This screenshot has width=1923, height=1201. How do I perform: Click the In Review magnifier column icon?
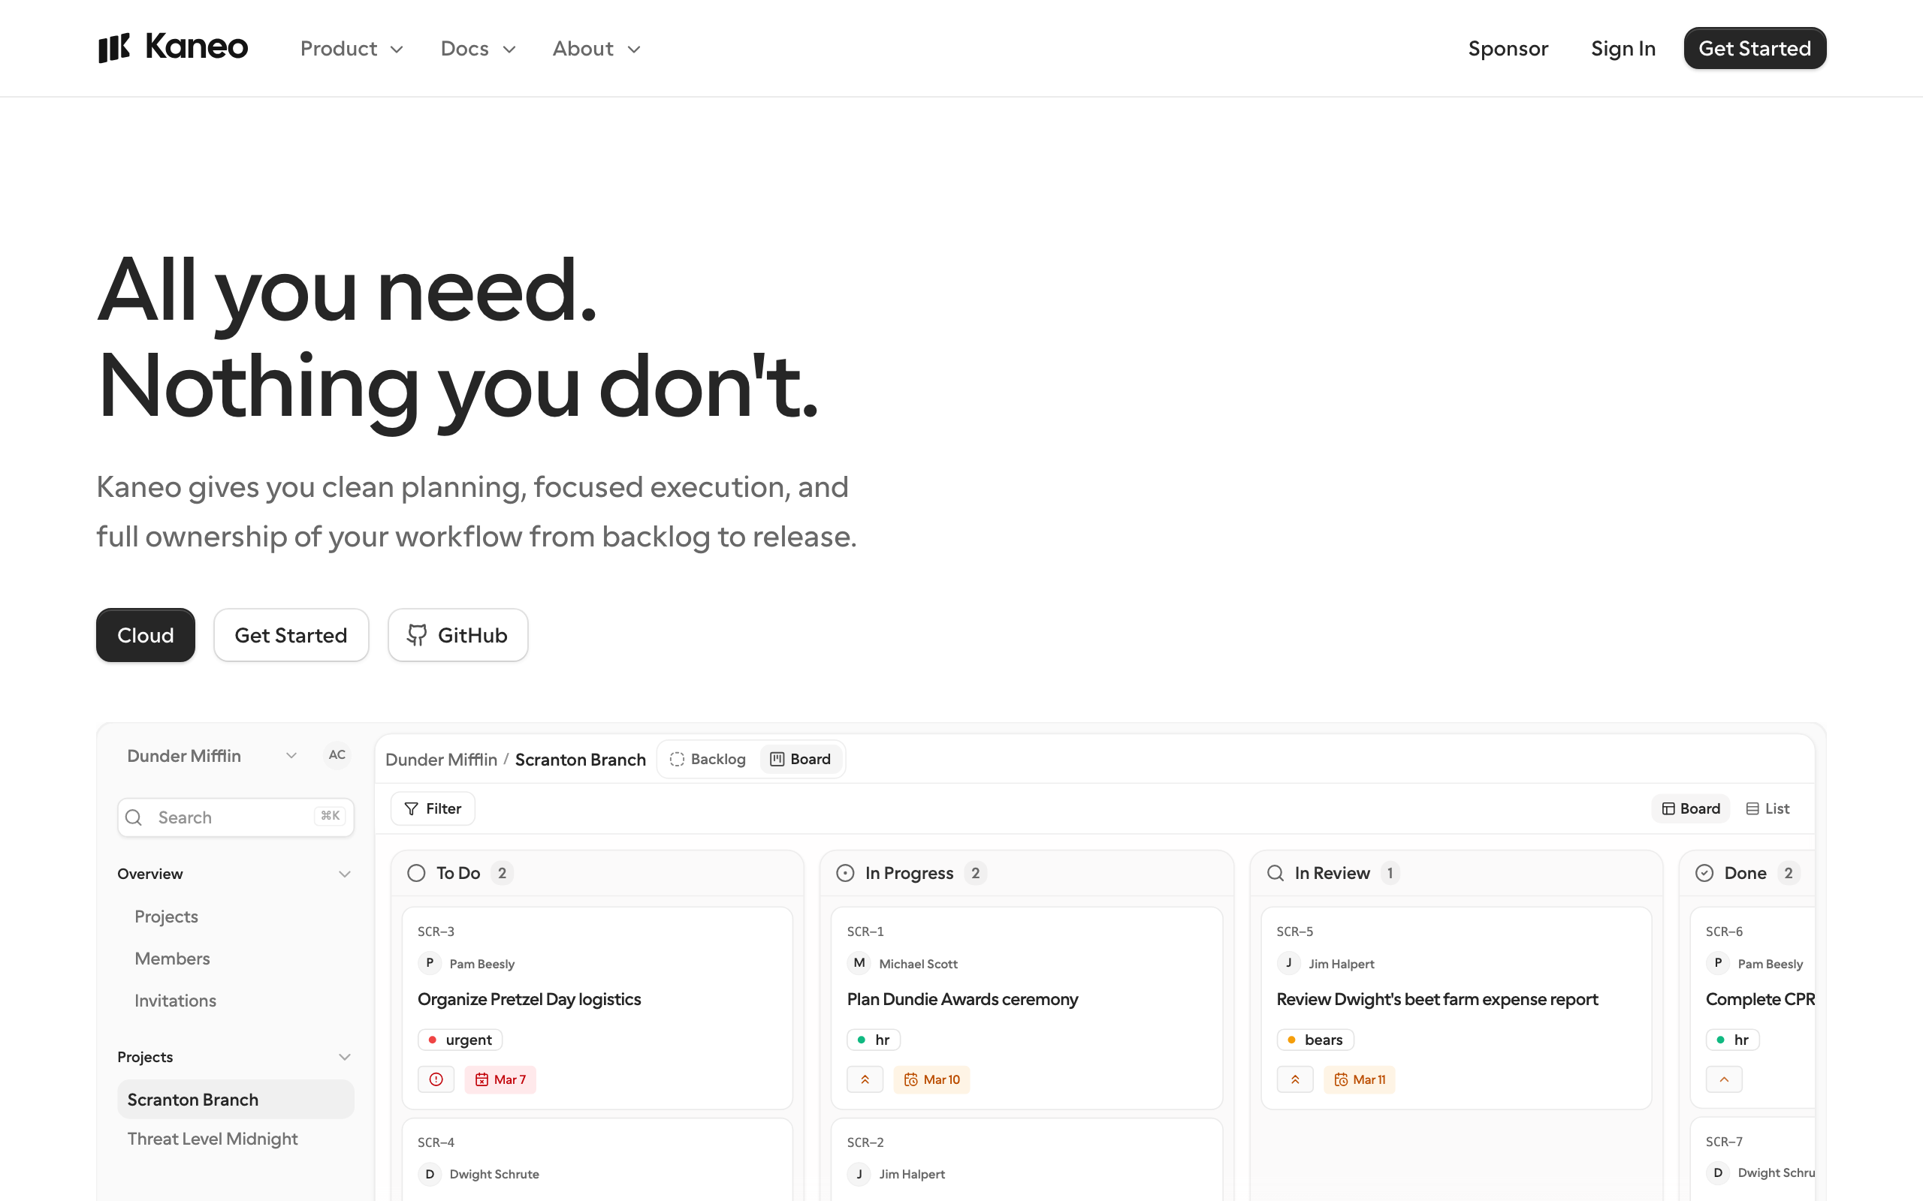pos(1275,873)
